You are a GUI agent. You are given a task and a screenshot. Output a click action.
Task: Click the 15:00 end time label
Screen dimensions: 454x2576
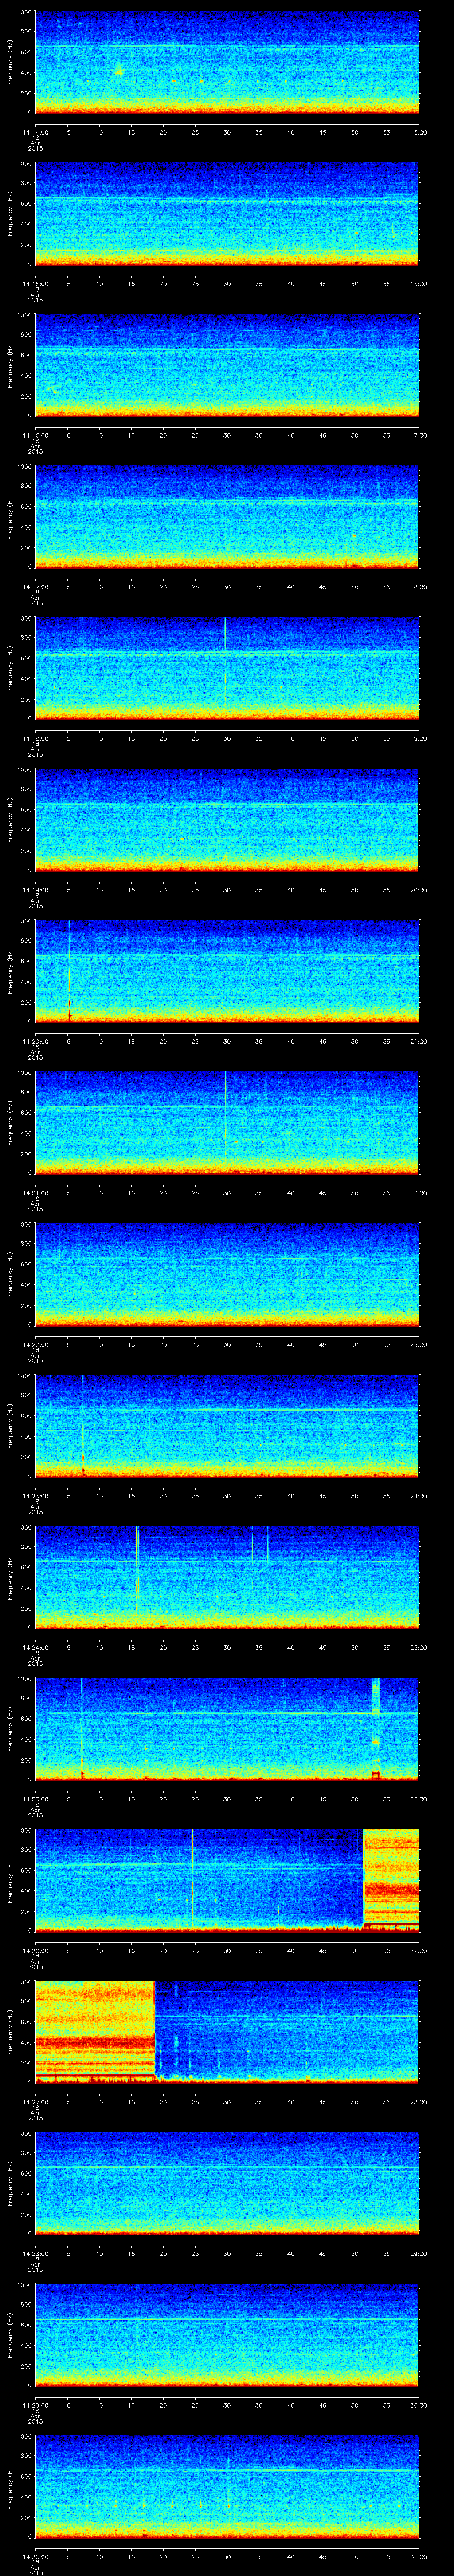pos(419,132)
